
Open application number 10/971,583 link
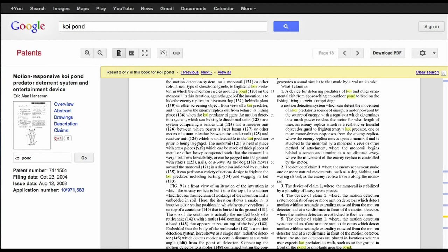[72, 190]
